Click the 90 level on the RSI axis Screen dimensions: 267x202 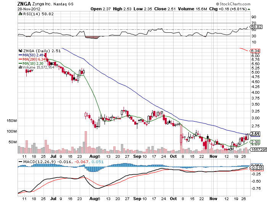coord(254,17)
